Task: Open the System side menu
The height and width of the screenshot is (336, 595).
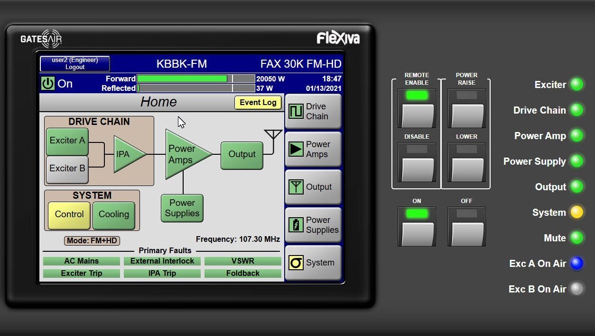Action: click(x=313, y=263)
